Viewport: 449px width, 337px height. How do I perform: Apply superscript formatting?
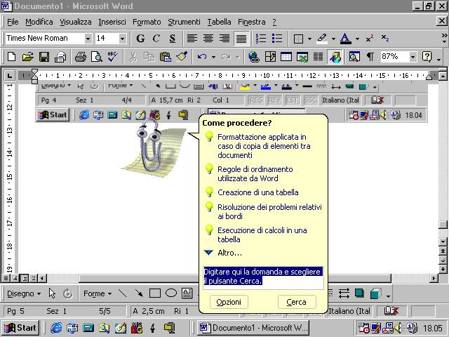point(370,39)
